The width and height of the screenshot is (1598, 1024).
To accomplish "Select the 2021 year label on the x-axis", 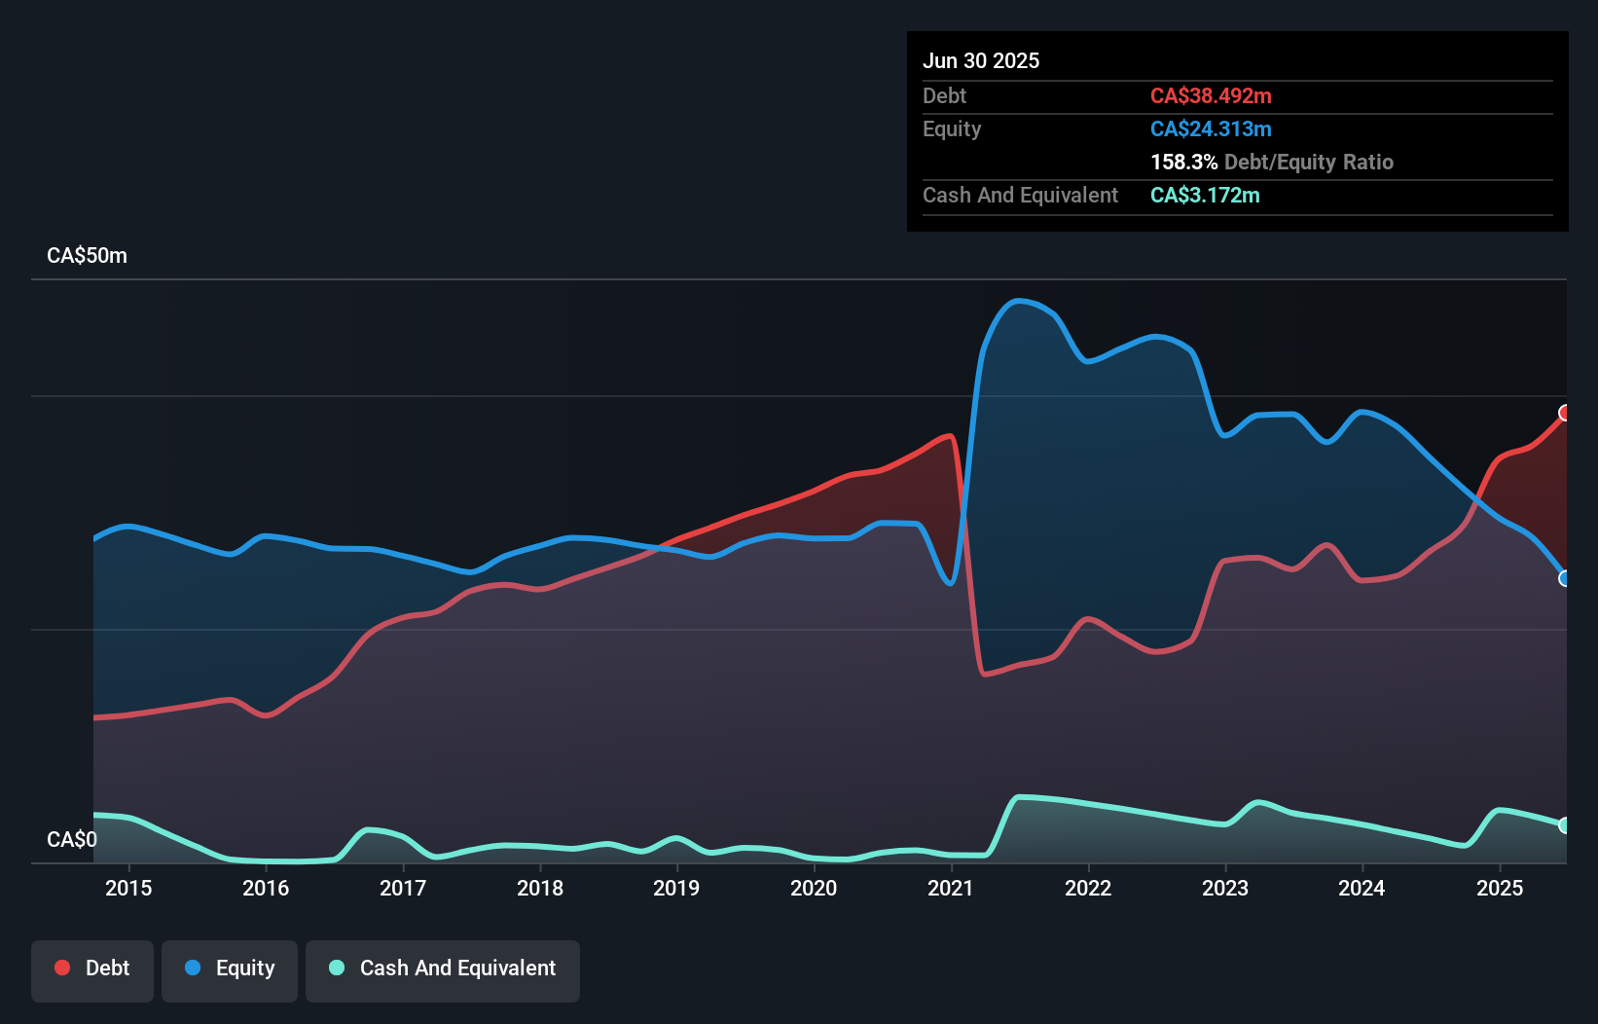I will pos(952,888).
